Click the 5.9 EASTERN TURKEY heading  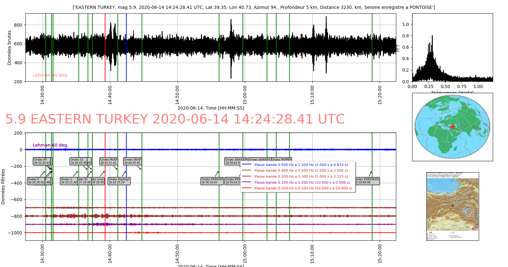pyautogui.click(x=175, y=119)
